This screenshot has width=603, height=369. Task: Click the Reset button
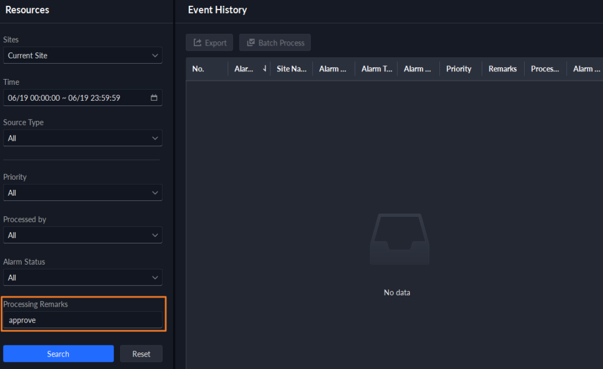pos(141,354)
